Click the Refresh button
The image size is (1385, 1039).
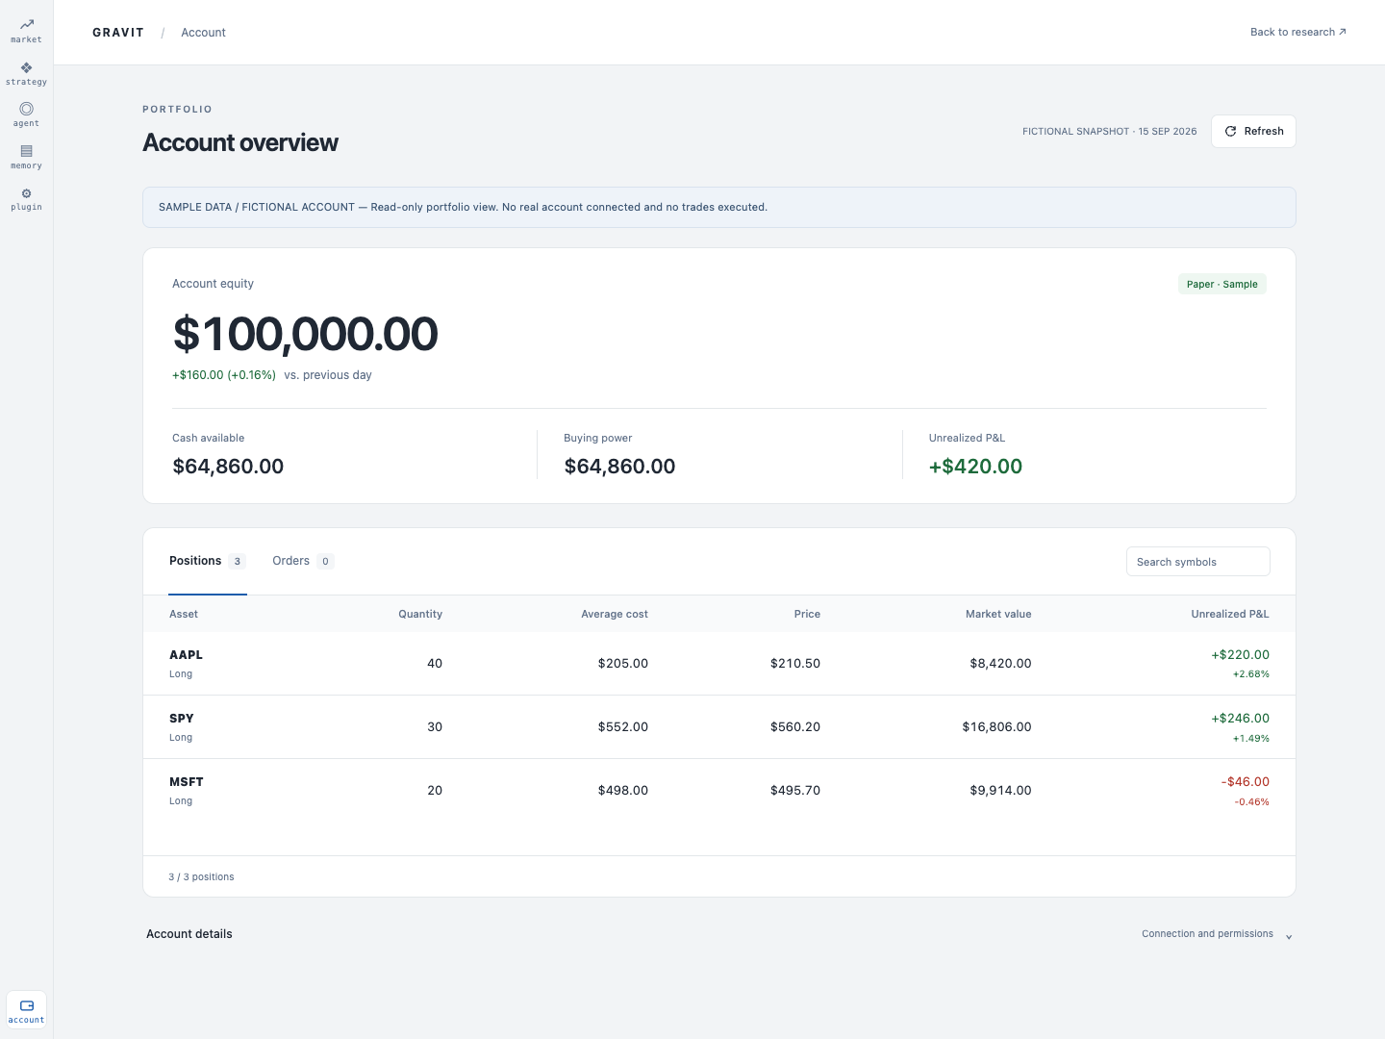1253,132
